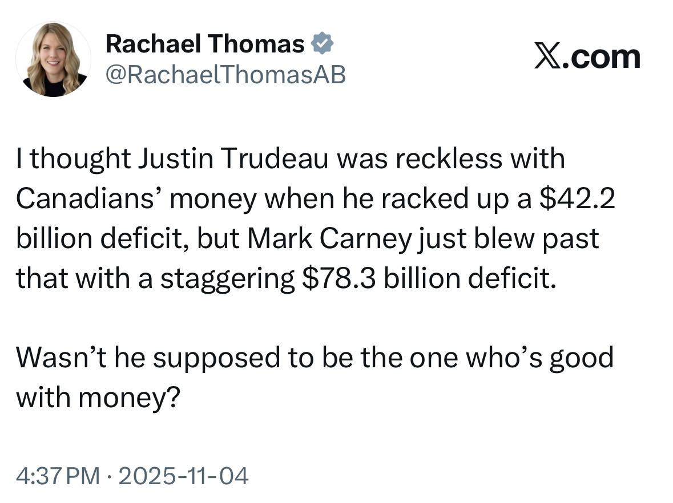Click the X logo in the X.com watermark
Image resolution: width=673 pixels, height=503 pixels.
pos(547,57)
